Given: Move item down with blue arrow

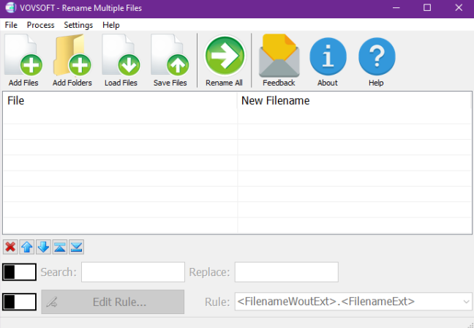Looking at the screenshot, I should [x=43, y=247].
